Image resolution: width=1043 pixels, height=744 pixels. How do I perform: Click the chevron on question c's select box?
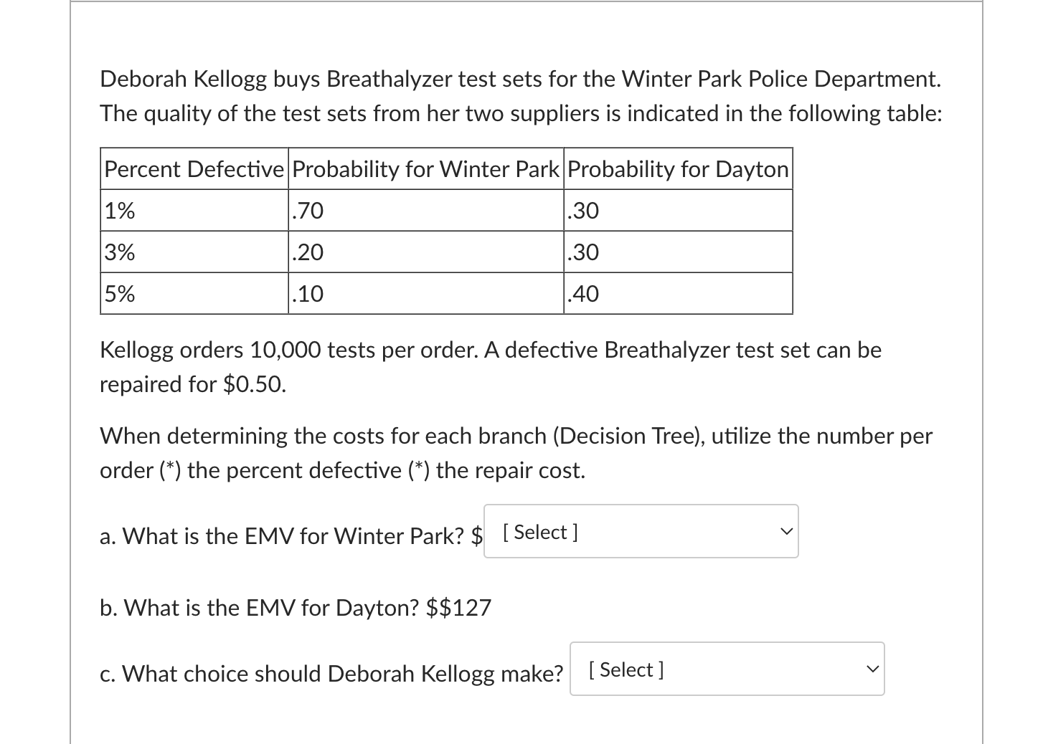coord(872,669)
